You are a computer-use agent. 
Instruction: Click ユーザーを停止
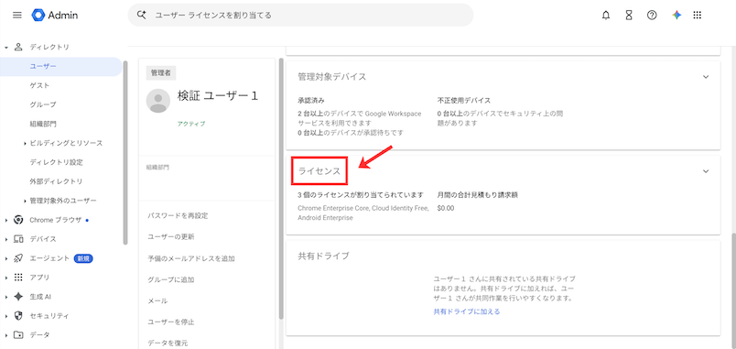(x=171, y=322)
